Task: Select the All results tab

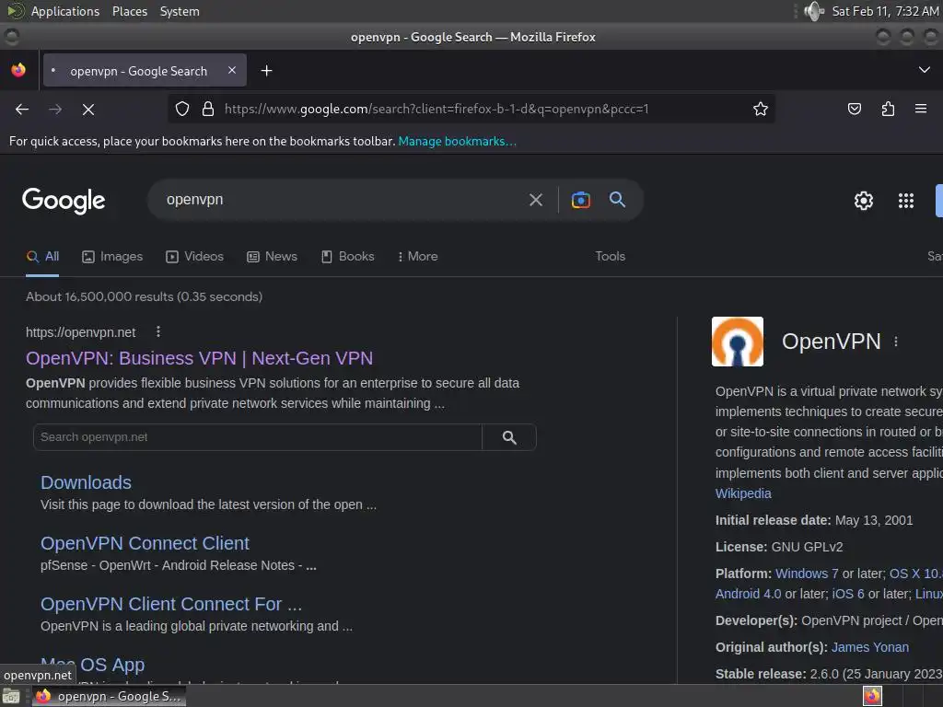Action: click(x=42, y=257)
